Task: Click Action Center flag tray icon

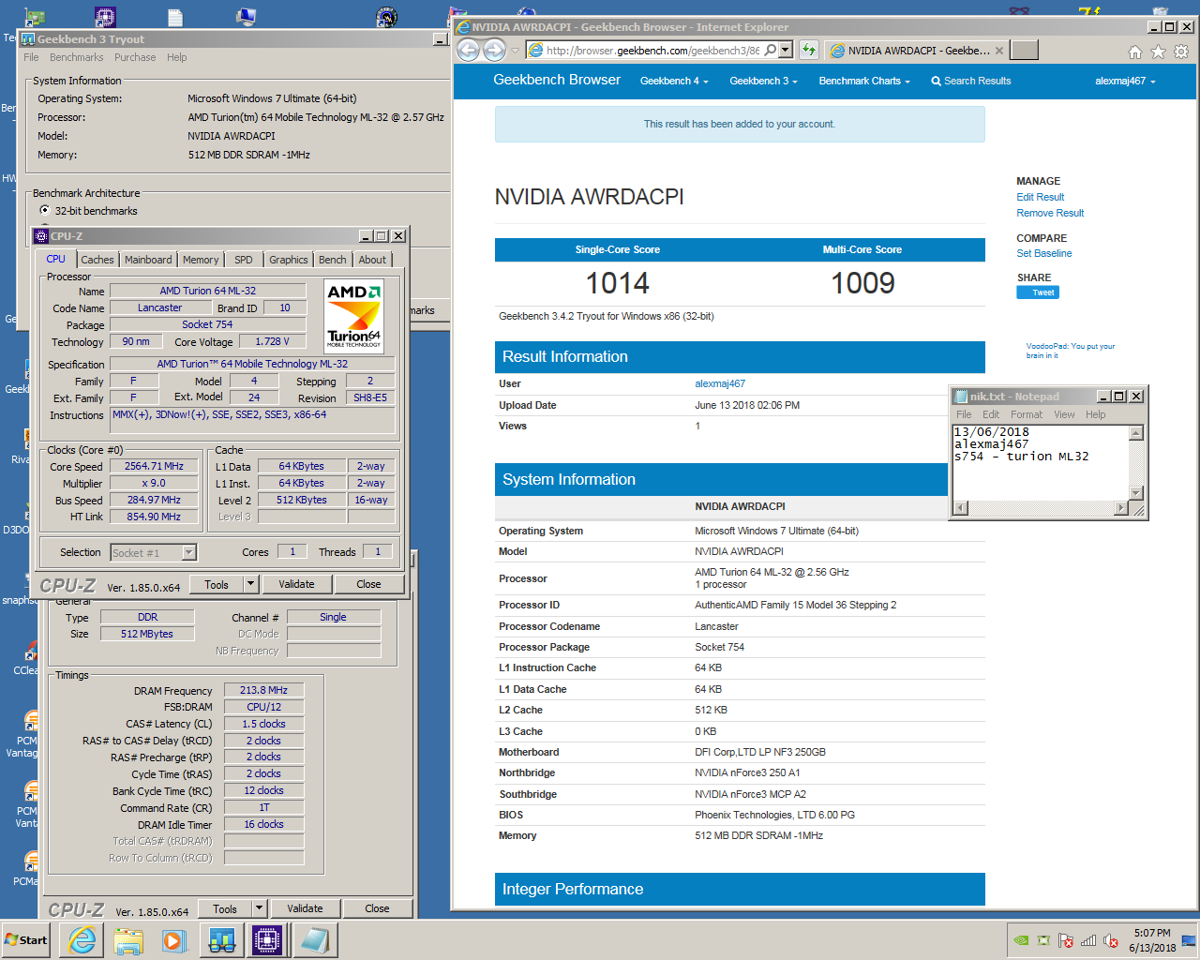Action: click(x=1066, y=940)
